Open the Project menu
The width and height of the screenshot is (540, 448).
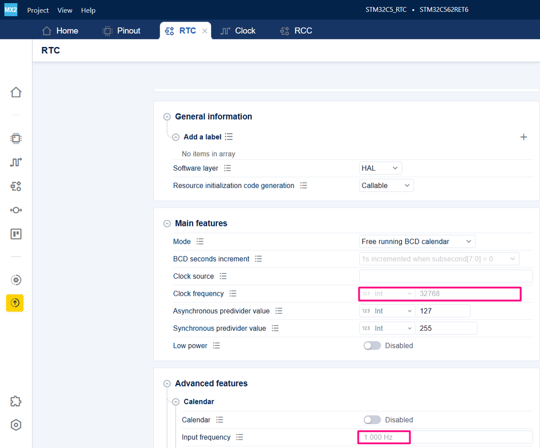(38, 10)
